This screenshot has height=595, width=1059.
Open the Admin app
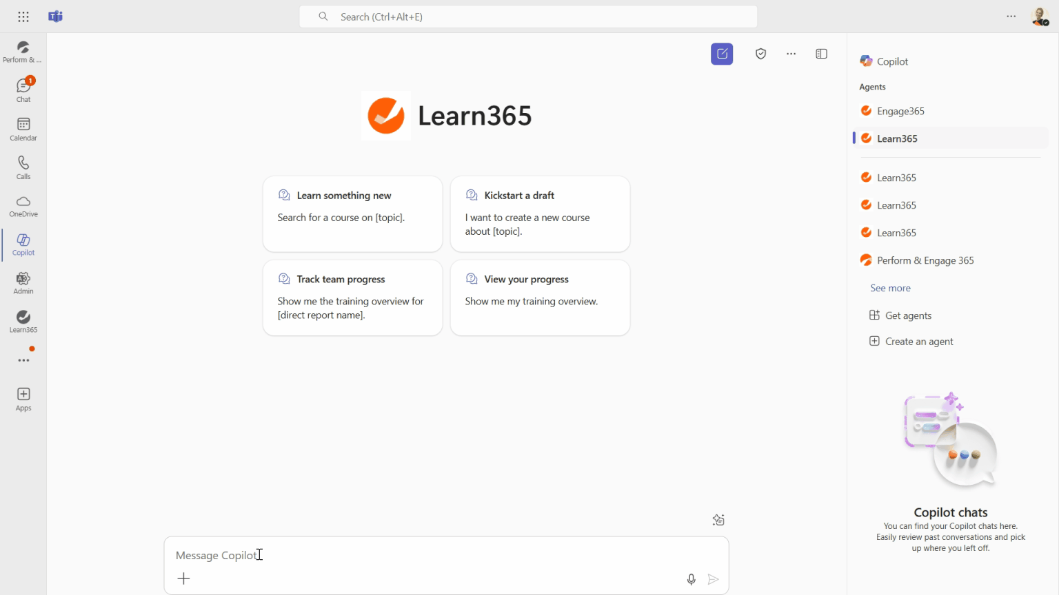23,283
